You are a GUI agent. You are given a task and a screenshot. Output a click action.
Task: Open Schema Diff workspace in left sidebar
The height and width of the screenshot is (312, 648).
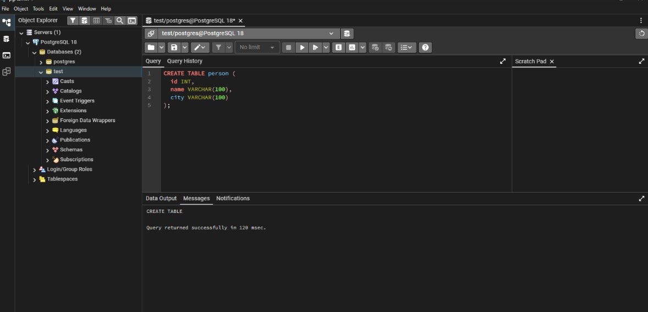pyautogui.click(x=7, y=72)
